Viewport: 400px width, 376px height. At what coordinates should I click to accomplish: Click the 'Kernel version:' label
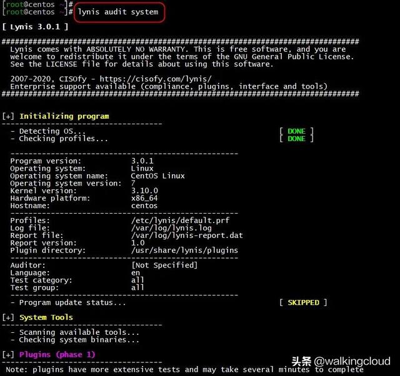43,190
